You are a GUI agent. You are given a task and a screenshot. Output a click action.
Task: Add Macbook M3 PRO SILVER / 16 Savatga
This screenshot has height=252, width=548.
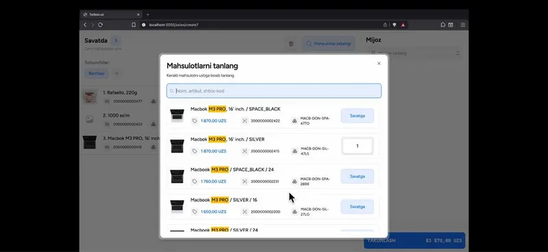[x=357, y=207]
